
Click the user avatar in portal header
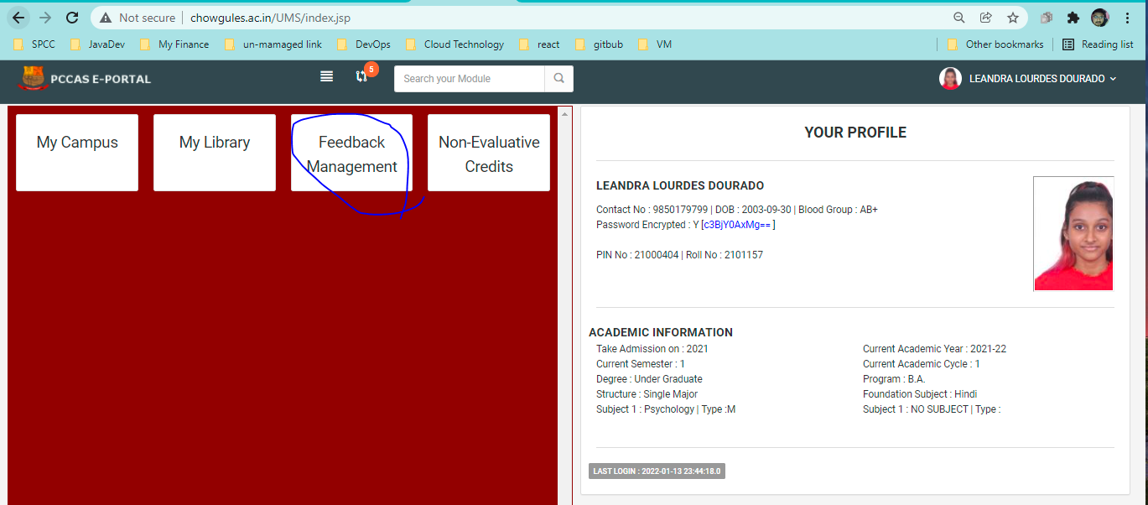pyautogui.click(x=950, y=78)
